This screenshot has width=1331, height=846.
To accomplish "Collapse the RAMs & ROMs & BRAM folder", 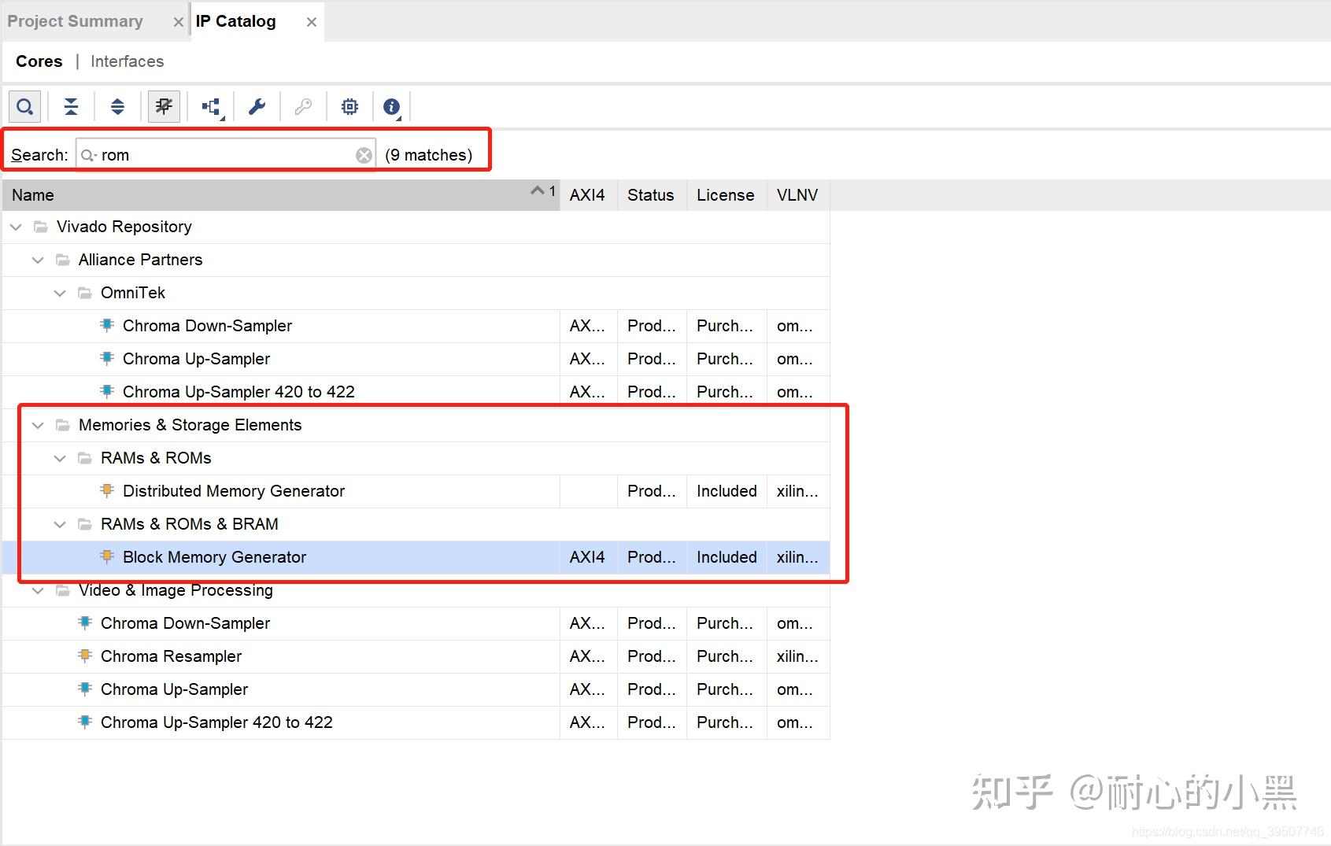I will pyautogui.click(x=60, y=524).
